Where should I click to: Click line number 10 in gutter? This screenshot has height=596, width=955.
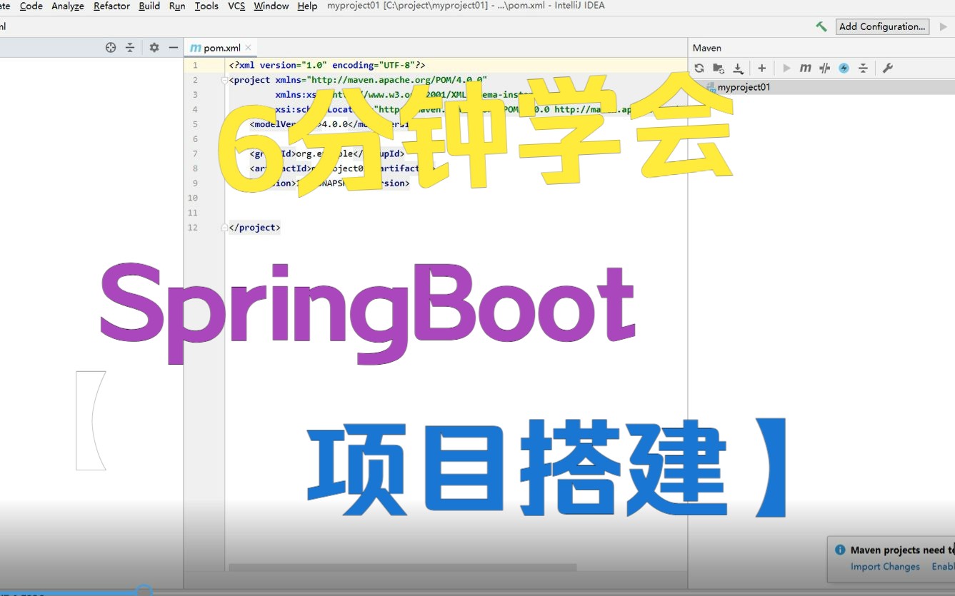click(x=192, y=198)
